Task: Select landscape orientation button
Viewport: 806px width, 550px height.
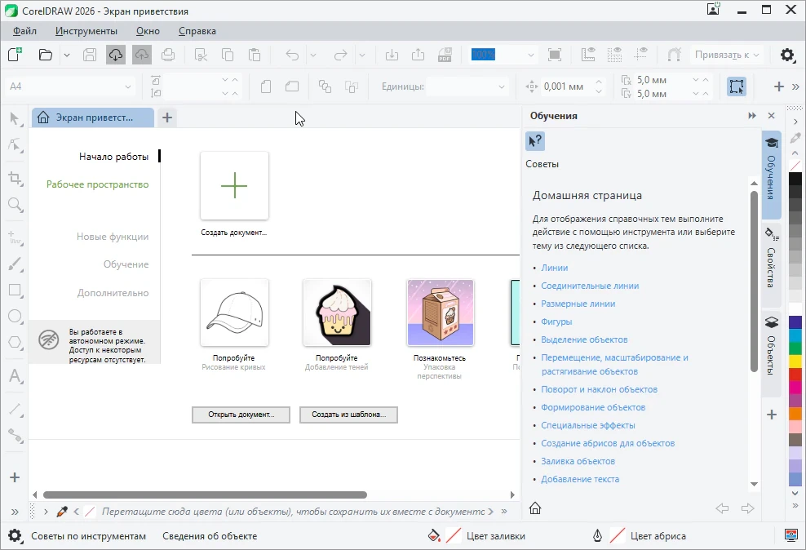Action: point(292,86)
